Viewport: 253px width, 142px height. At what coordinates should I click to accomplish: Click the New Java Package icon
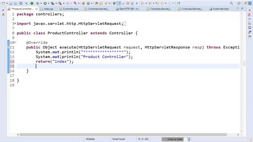click(83, 4)
